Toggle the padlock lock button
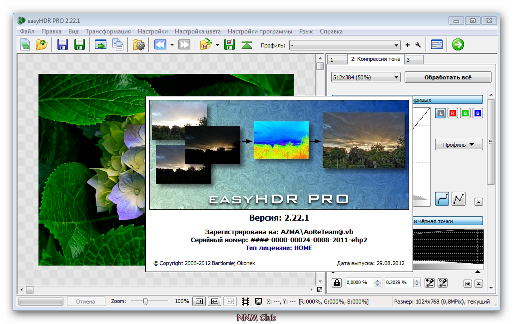This screenshot has height=324, width=513. [337, 283]
